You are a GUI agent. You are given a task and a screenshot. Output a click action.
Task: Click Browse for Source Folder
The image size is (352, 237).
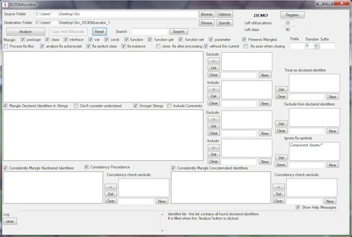[x=207, y=14]
